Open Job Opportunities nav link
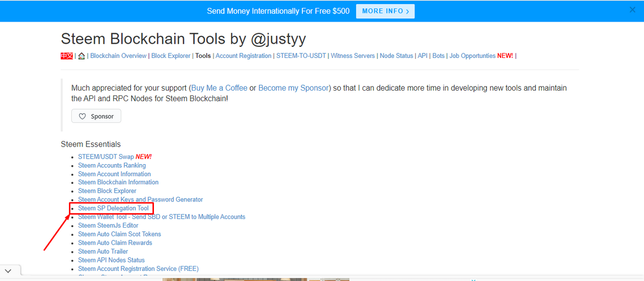 [472, 56]
